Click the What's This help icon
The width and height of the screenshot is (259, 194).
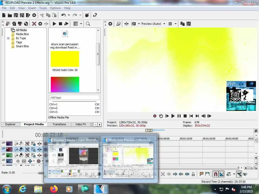pyautogui.click(x=95, y=15)
